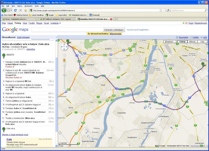Image resolution: width=209 pixels, height=151 pixels.
Task: Click direction step 3 Hajtson ki M5 felé
Action: [28, 81]
